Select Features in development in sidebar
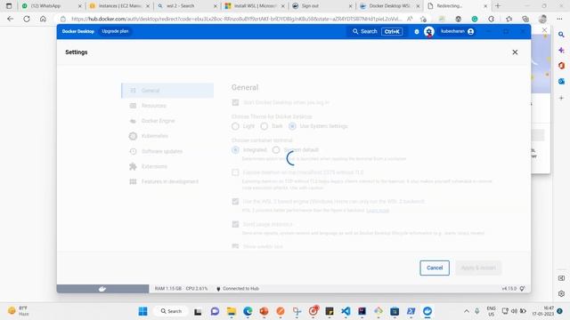This screenshot has height=320, width=570. pos(167,181)
